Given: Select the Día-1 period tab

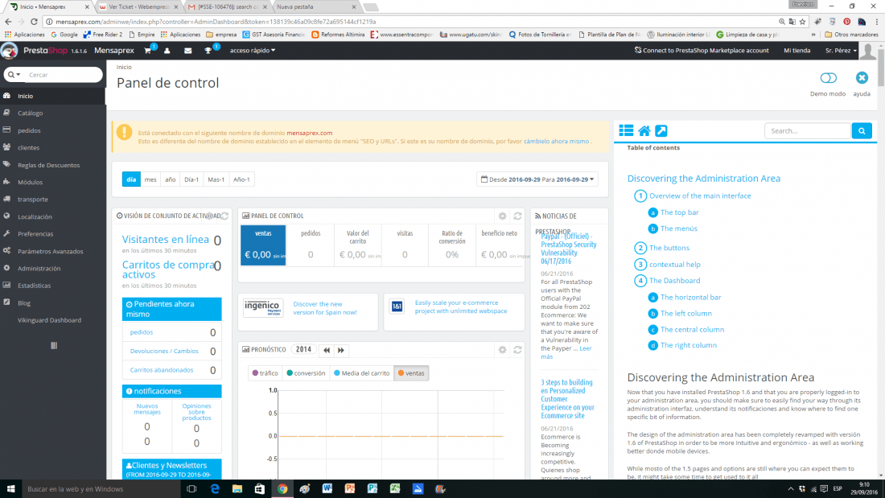Looking at the screenshot, I should point(191,179).
